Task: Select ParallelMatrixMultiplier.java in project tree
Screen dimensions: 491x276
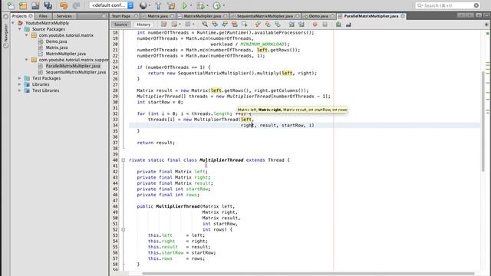Action: click(x=73, y=66)
